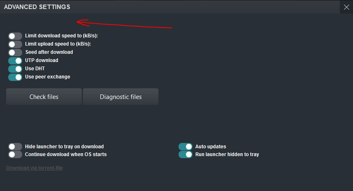
Task: Click the 'Seed after download' label text
Action: pyautogui.click(x=49, y=52)
